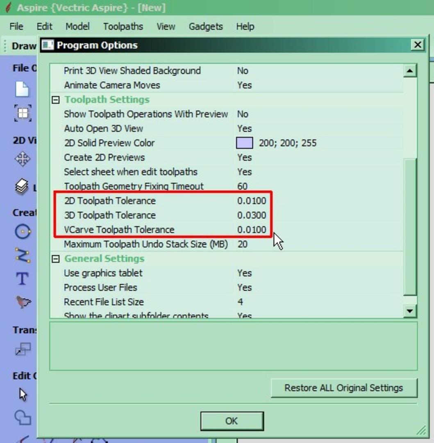Select the Draw Circle tool
The image size is (434, 443).
tap(23, 232)
